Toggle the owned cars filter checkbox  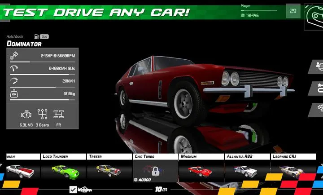(x=73, y=190)
